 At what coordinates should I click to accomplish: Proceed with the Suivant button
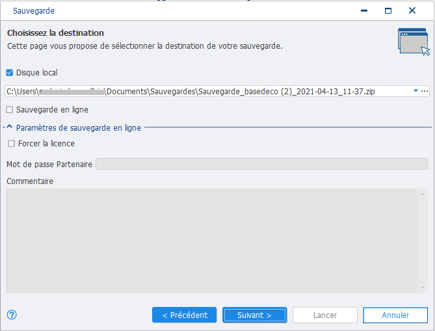click(254, 315)
